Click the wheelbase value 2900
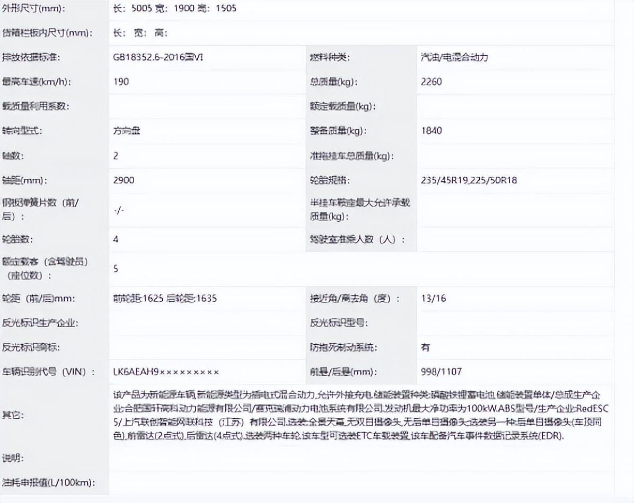The width and height of the screenshot is (634, 503). 124,180
